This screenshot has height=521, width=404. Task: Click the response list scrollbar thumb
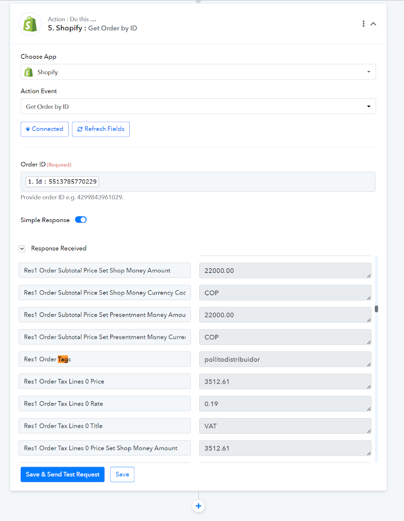tap(377, 309)
